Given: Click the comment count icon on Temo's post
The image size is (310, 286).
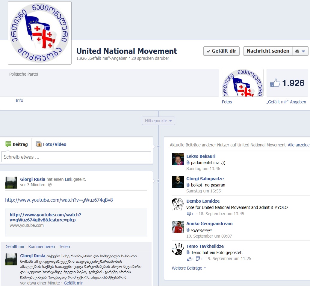Looking at the screenshot, I should (199, 259).
